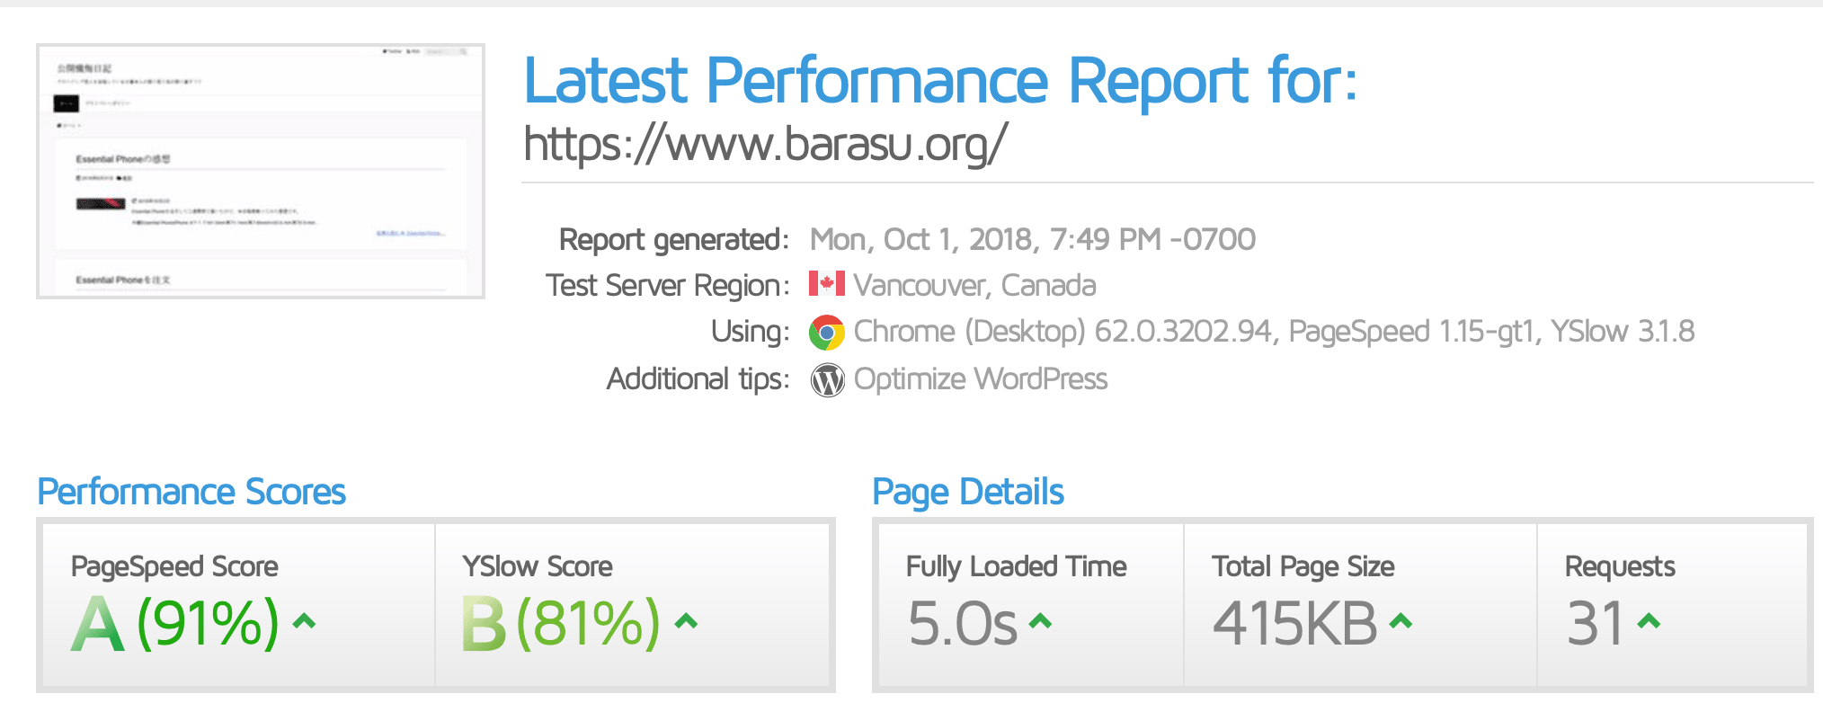Click the Performance Scores heading
The width and height of the screenshot is (1823, 703).
point(191,492)
